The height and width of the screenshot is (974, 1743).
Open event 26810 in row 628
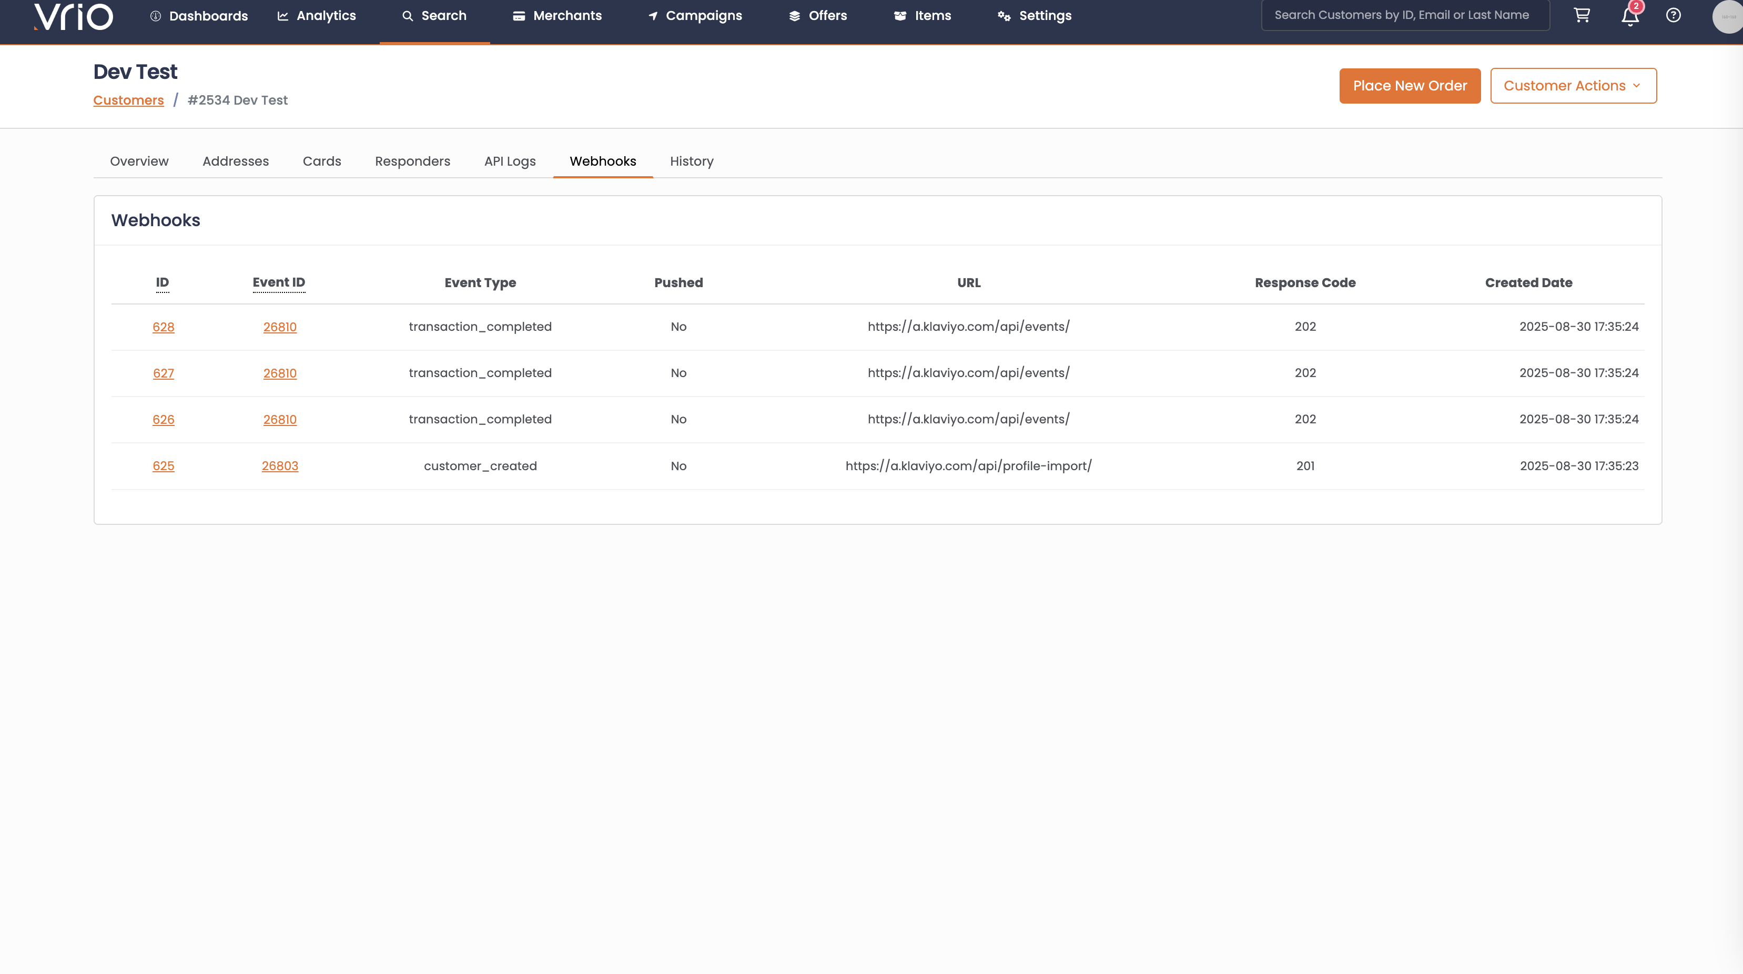coord(279,327)
